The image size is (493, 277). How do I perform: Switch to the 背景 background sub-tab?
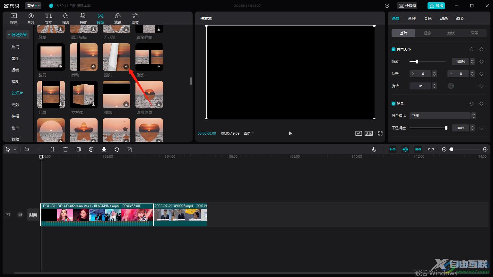[x=475, y=33]
